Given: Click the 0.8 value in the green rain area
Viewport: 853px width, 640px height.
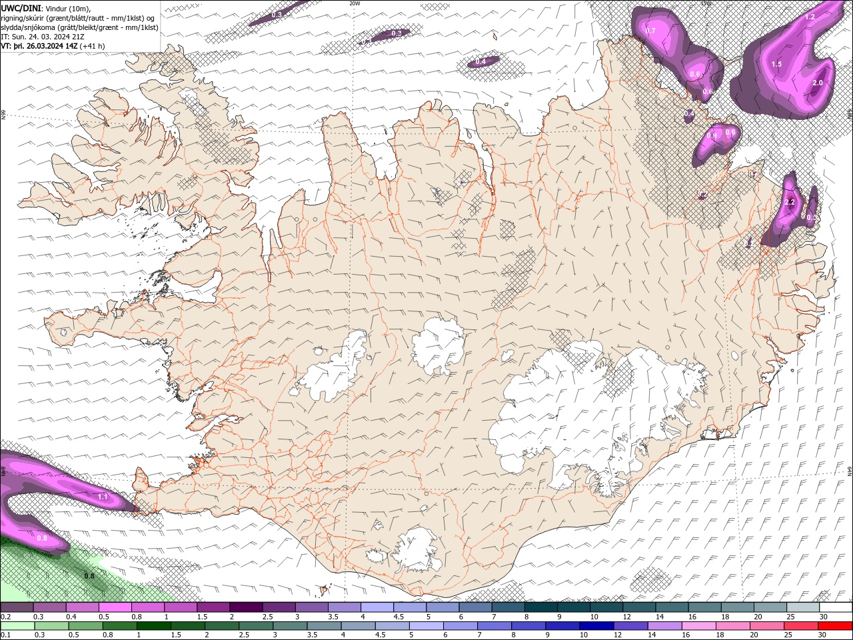Looking at the screenshot, I should pos(89,575).
